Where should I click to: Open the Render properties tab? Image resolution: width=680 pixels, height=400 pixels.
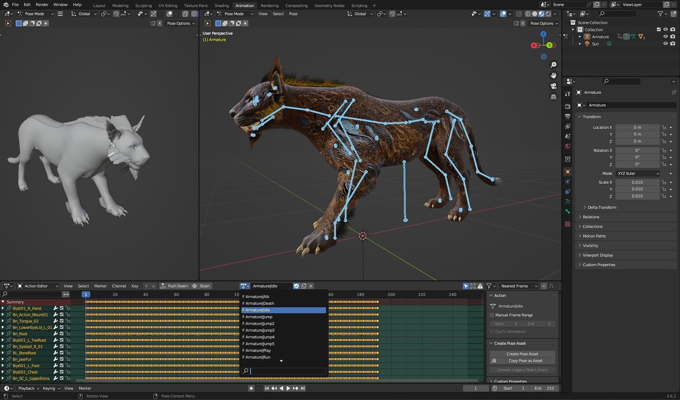tap(568, 106)
